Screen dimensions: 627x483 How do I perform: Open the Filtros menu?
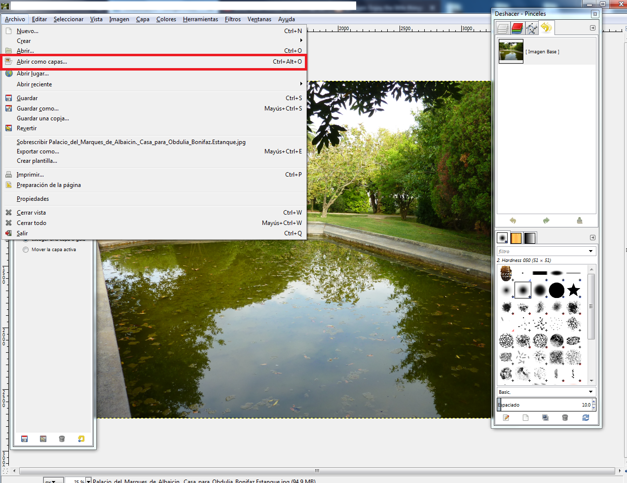click(232, 19)
